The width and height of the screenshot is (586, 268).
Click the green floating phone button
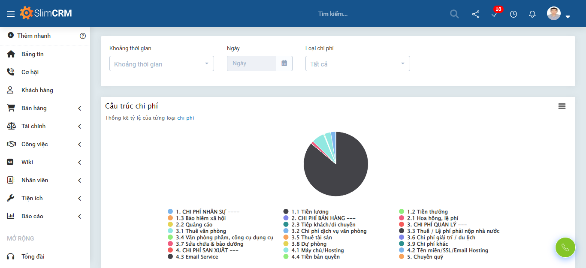[565, 247]
